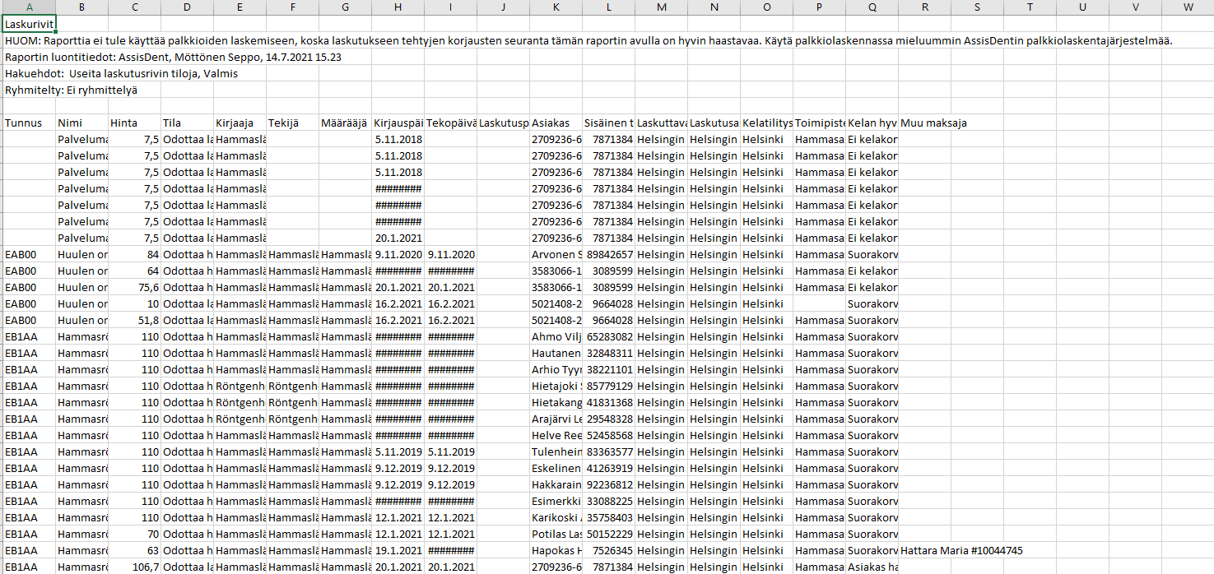Select the Asiakas ha cell in Kelan column
Viewport: 1214px width, 574px height.
(872, 567)
